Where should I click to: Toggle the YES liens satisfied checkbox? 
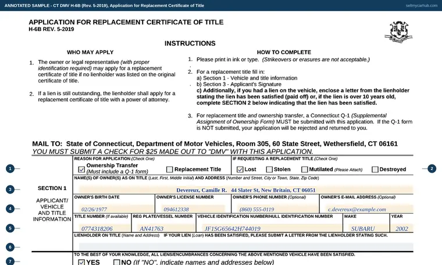point(81,262)
